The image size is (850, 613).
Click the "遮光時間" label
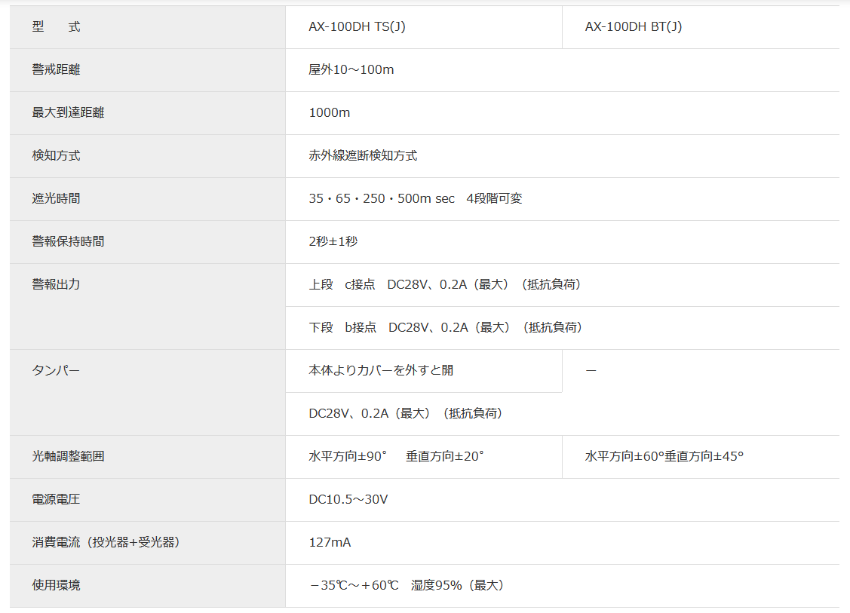[56, 198]
